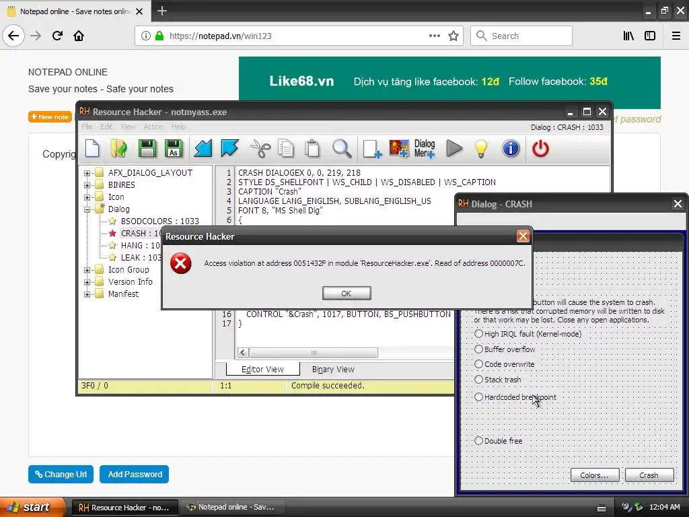Click the blue Import resource arrow icon

(203, 149)
